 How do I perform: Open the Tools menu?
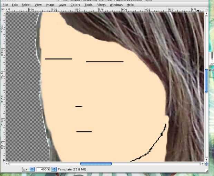click(x=88, y=5)
